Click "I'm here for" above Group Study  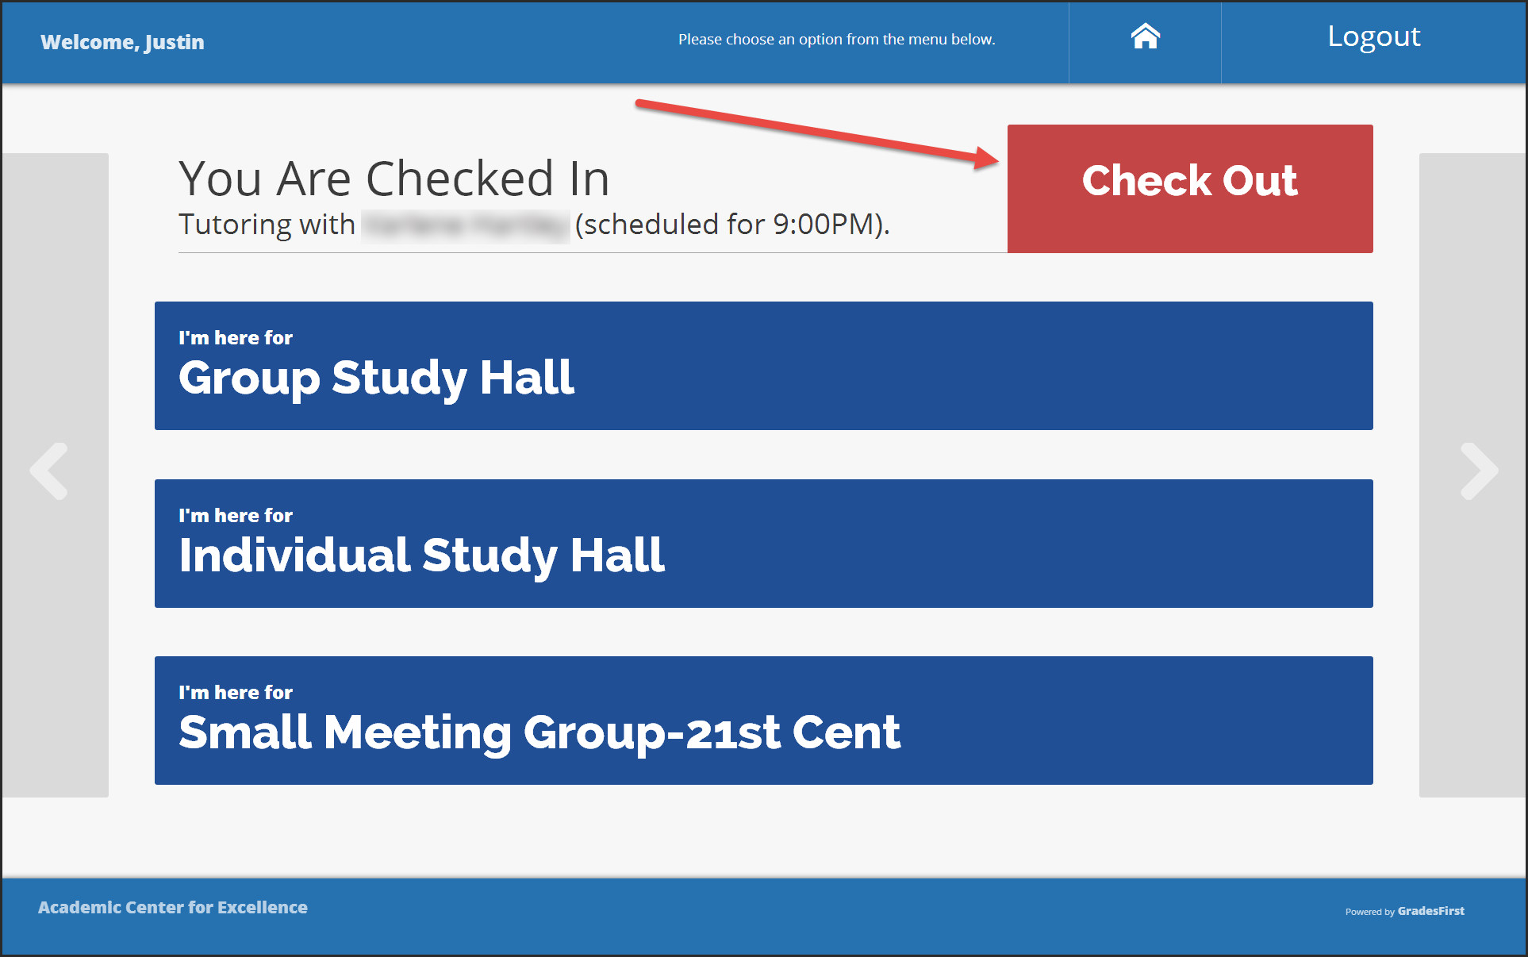click(236, 338)
